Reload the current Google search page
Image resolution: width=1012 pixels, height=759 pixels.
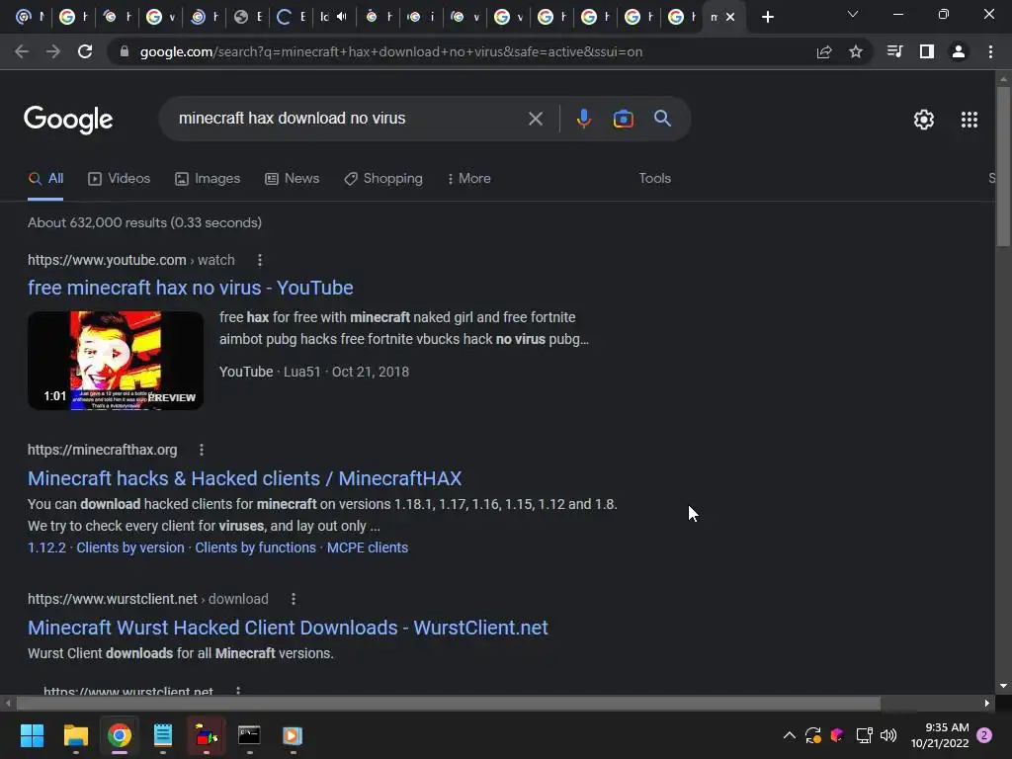pos(85,51)
